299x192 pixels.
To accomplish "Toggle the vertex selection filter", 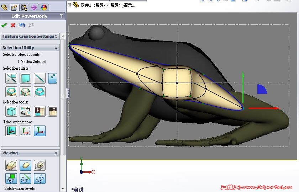I will 52,78.
